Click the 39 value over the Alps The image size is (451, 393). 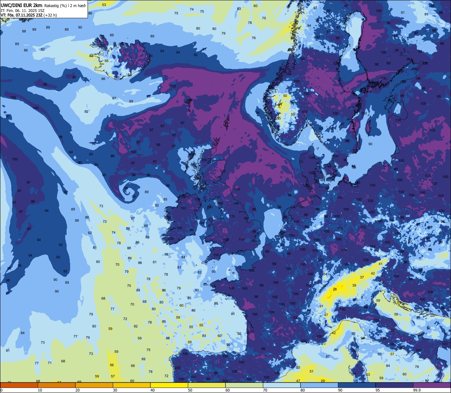coord(354,285)
